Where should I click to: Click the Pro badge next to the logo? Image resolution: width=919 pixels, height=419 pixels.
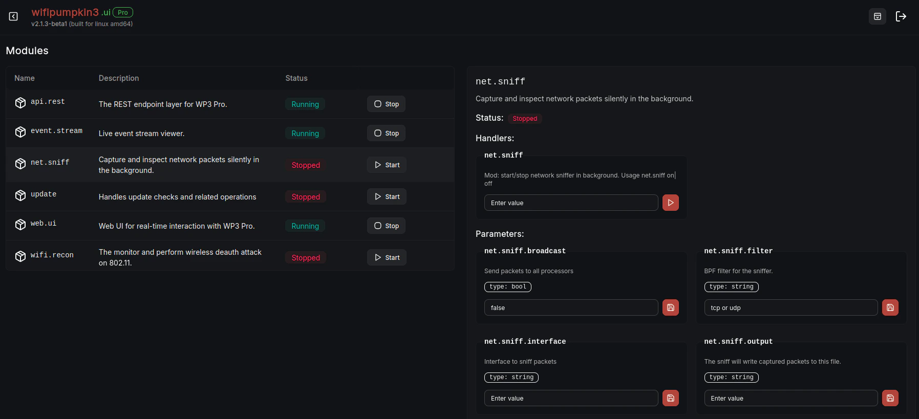point(123,12)
